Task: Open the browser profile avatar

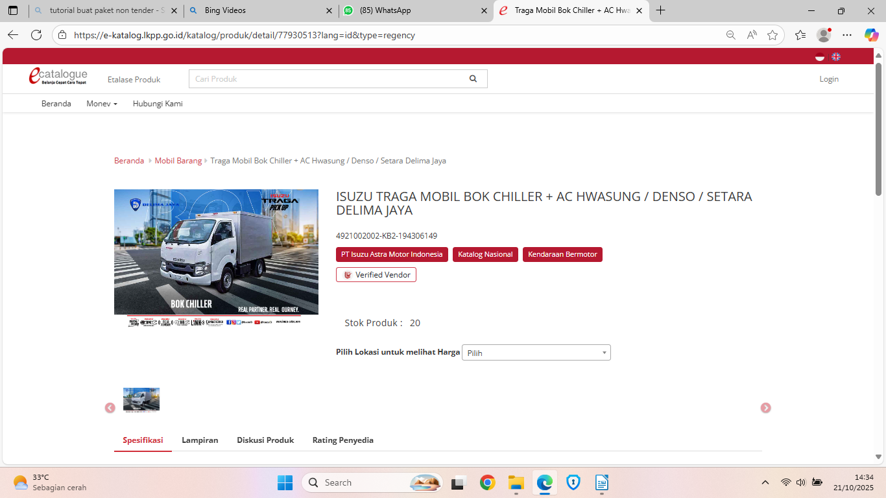Action: coord(824,35)
